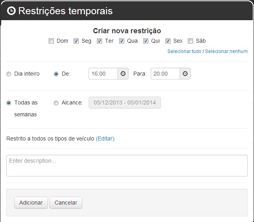Click Selecionar tudo link
This screenshot has height=222, width=254.
pyautogui.click(x=184, y=51)
